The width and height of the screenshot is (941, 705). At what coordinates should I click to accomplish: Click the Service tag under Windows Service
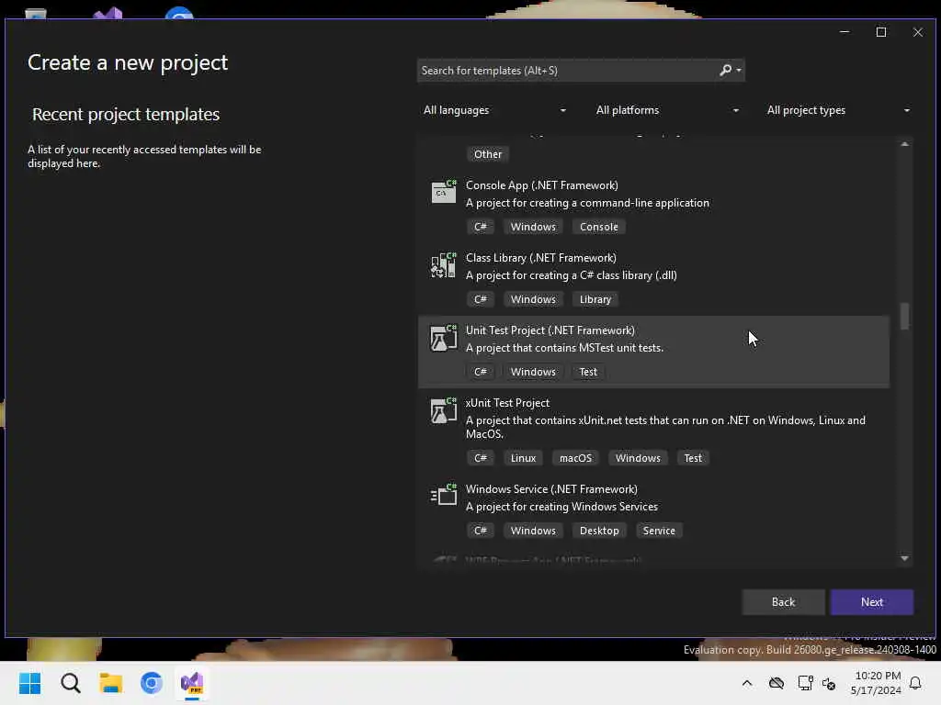pyautogui.click(x=658, y=531)
